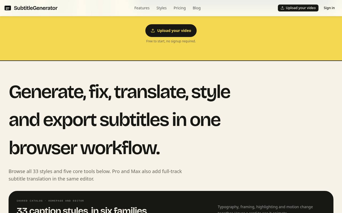
Task: Click 'Browse all 33 styles and five core tools' paragraph
Action: (95, 175)
